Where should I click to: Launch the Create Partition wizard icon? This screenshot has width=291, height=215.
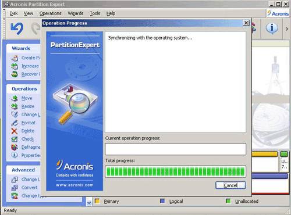pos(15,58)
